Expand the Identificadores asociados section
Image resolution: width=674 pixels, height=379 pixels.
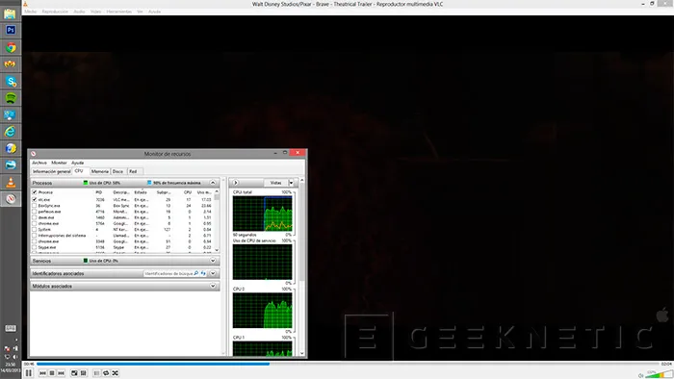[213, 273]
